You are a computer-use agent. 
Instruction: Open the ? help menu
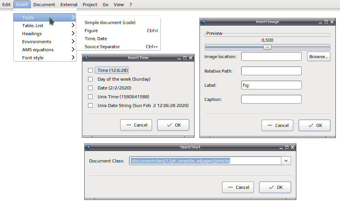131,5
